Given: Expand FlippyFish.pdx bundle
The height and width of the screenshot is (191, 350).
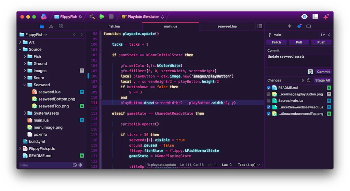Looking at the screenshot, I should pos(20,148).
